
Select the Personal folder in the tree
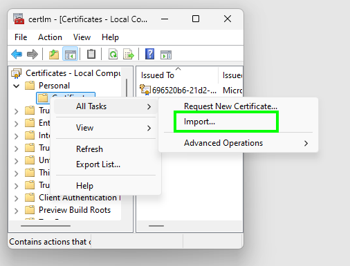point(54,86)
